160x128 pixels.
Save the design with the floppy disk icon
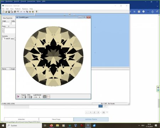(9, 12)
